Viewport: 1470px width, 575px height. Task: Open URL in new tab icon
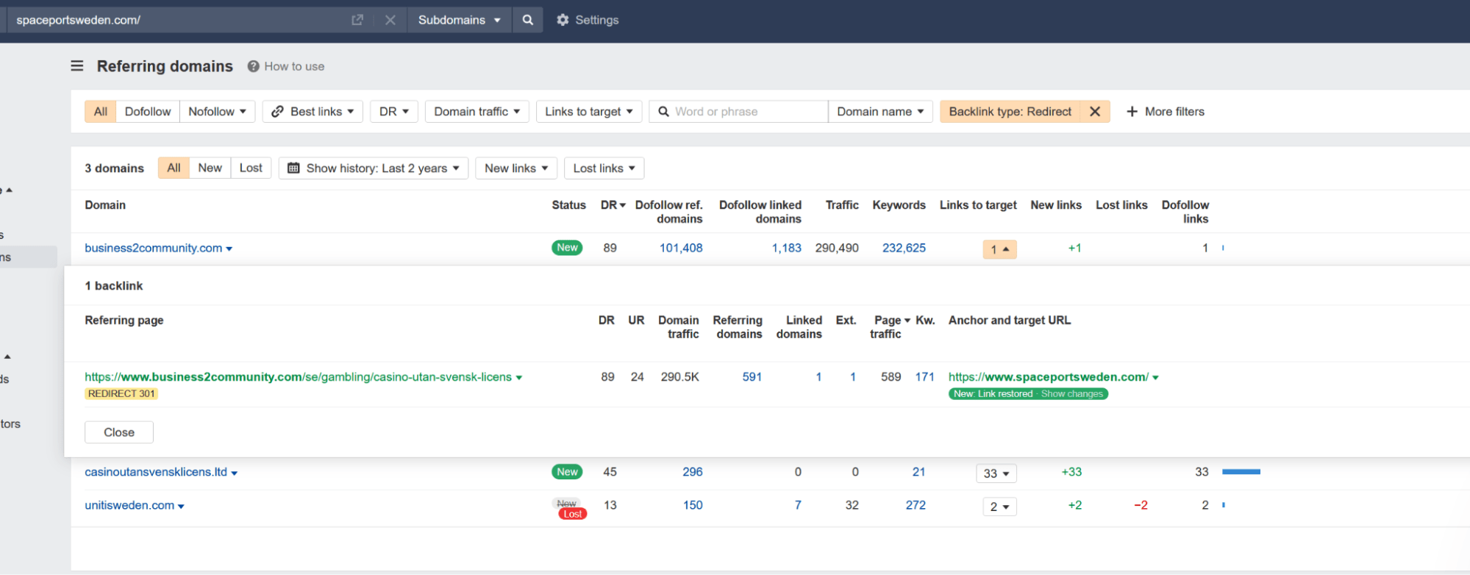(357, 20)
